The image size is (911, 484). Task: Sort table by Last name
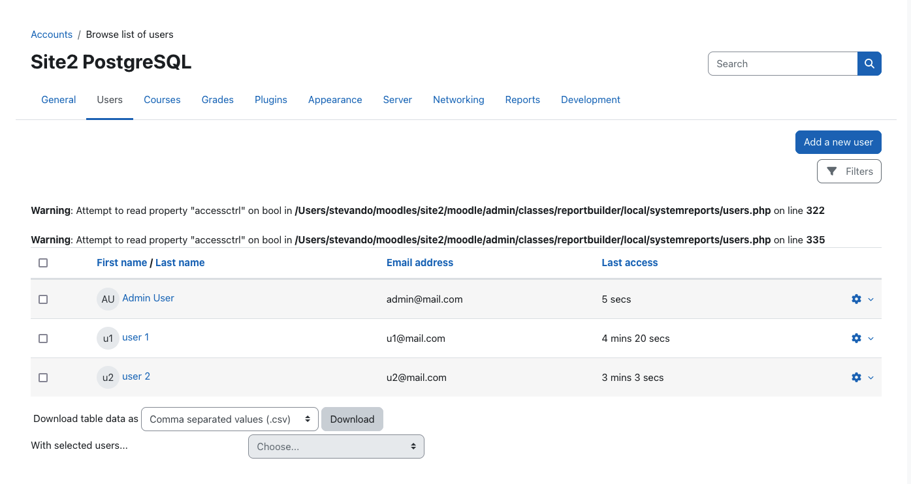click(x=180, y=263)
